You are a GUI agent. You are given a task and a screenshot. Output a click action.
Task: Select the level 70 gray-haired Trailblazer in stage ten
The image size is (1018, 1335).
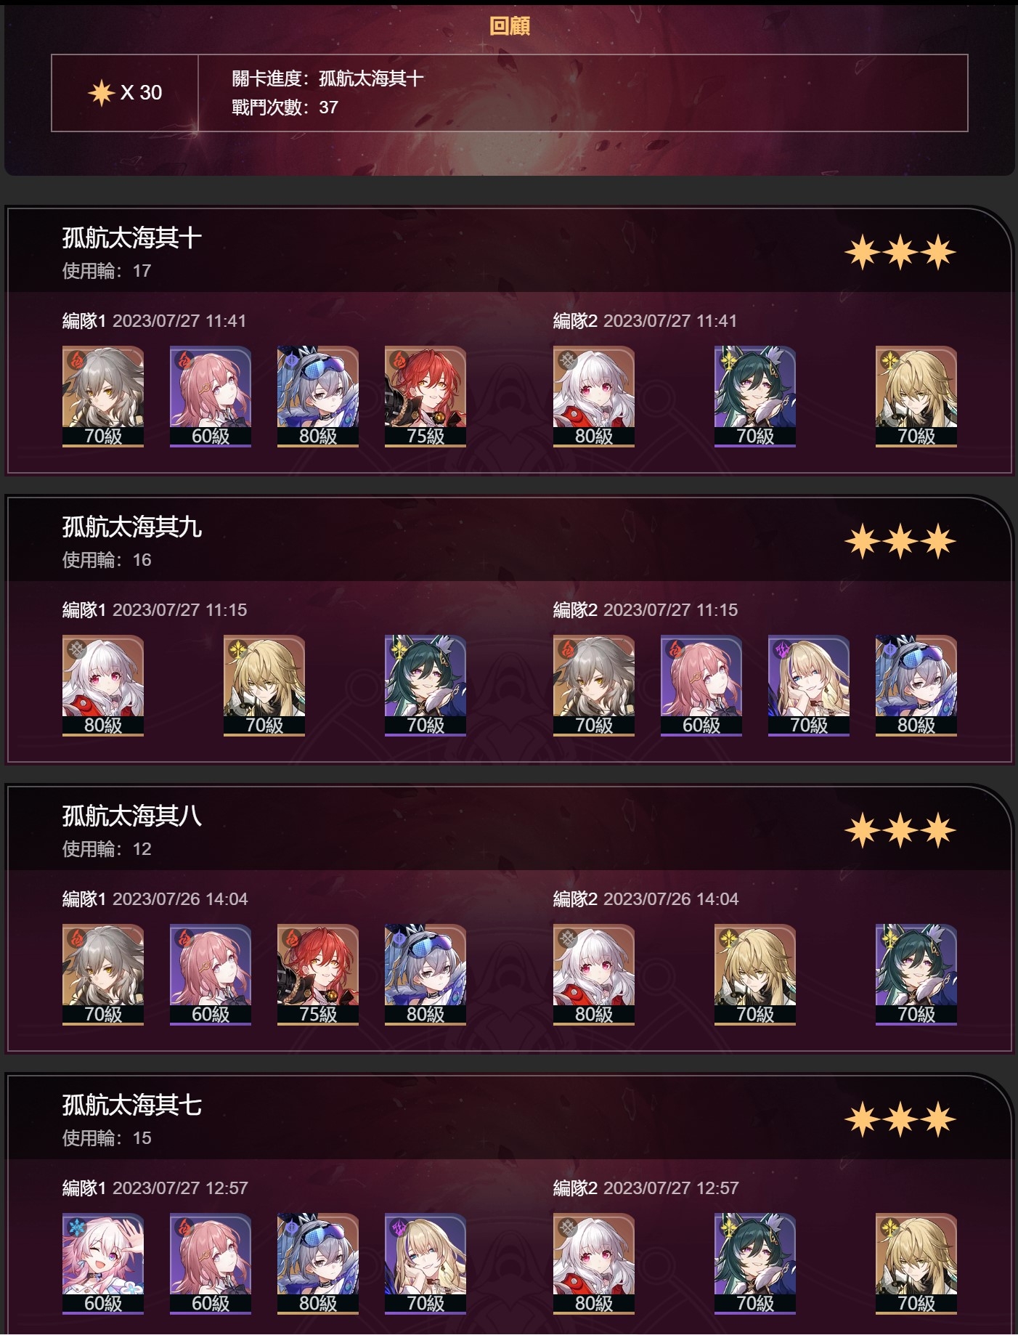102,397
